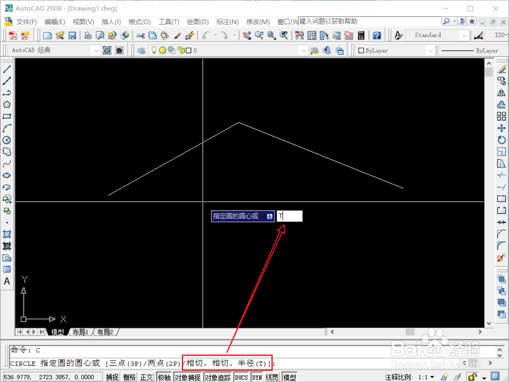Select the Ellipse draw tool
Screen dimensions: 509x382
(x=7, y=176)
